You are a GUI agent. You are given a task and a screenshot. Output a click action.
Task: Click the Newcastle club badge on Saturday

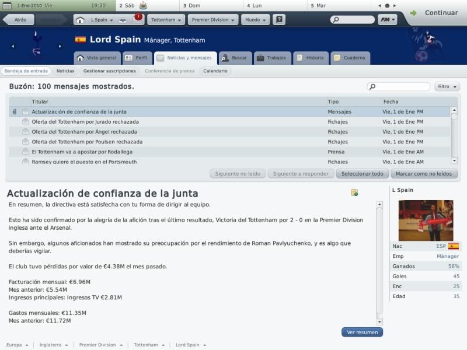[x=143, y=5]
